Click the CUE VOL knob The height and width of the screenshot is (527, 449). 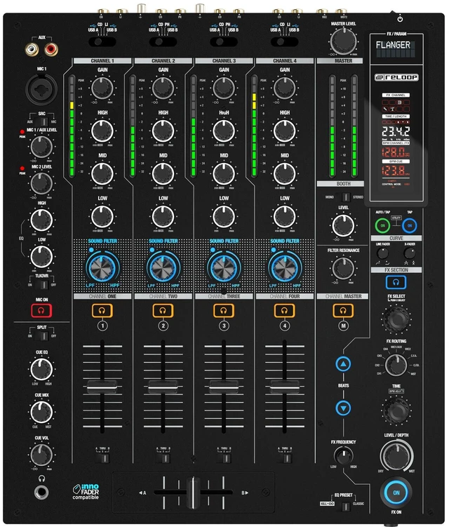pyautogui.click(x=41, y=455)
